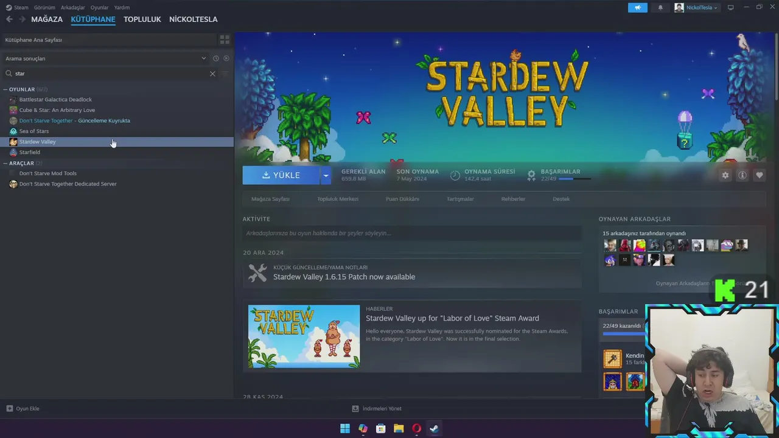Open the announcements megaphone button

tap(637, 7)
